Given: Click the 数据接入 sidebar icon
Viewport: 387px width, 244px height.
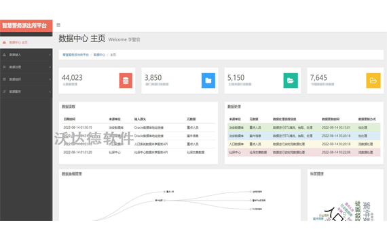Looking at the screenshot, I should pyautogui.click(x=4, y=55).
